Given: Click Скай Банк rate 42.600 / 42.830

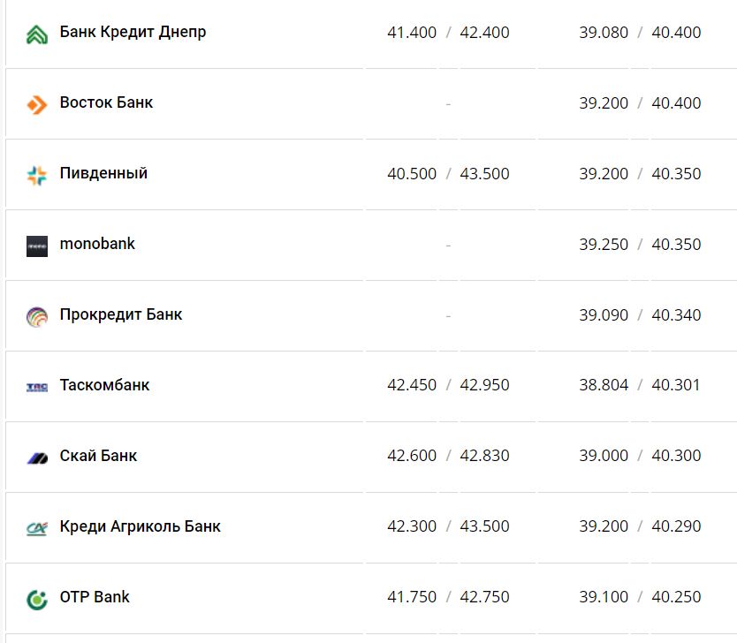Looking at the screenshot, I should [448, 456].
